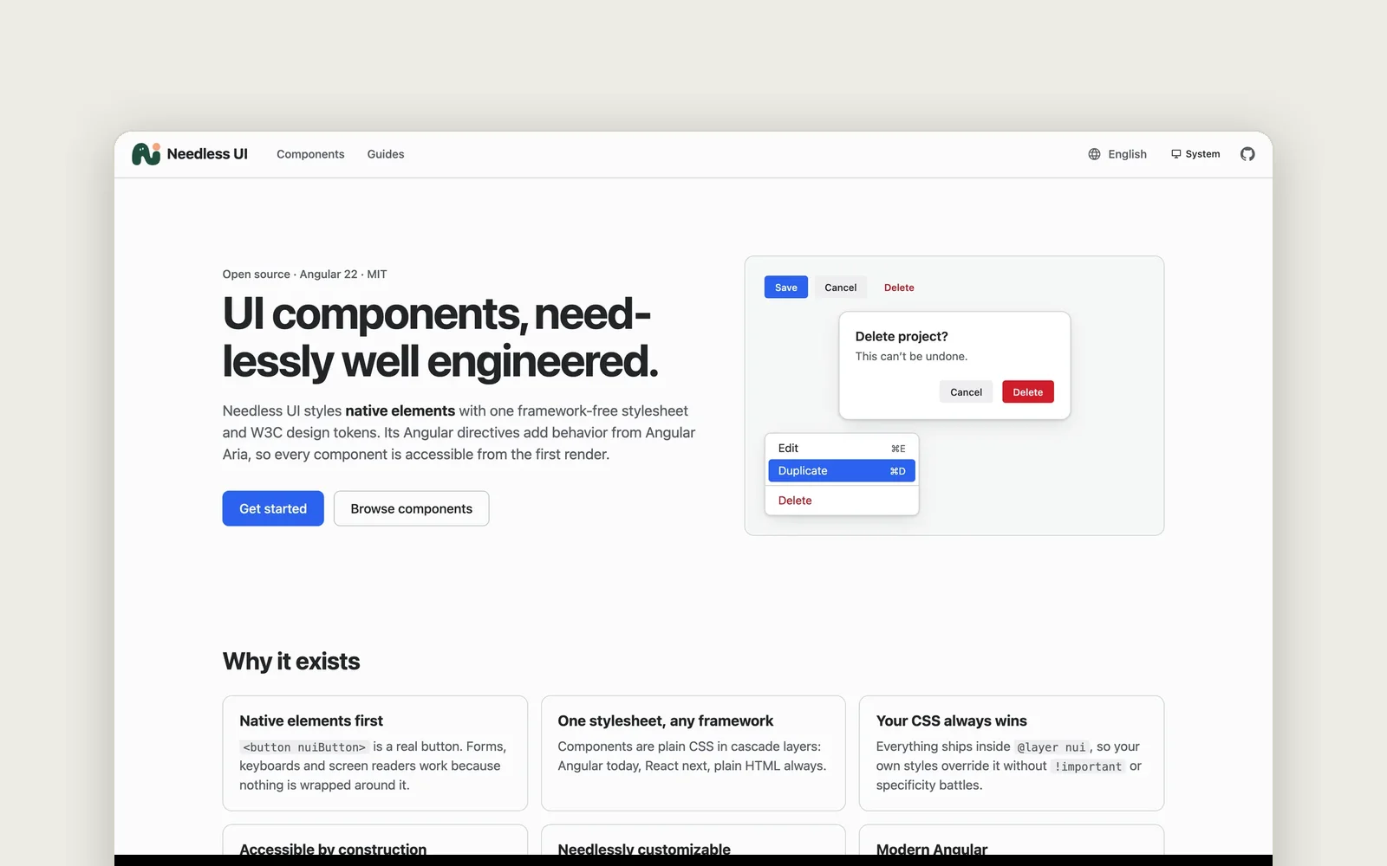Click the Modern Angular card title
Viewport: 1387px width, 866px height.
pos(932,849)
